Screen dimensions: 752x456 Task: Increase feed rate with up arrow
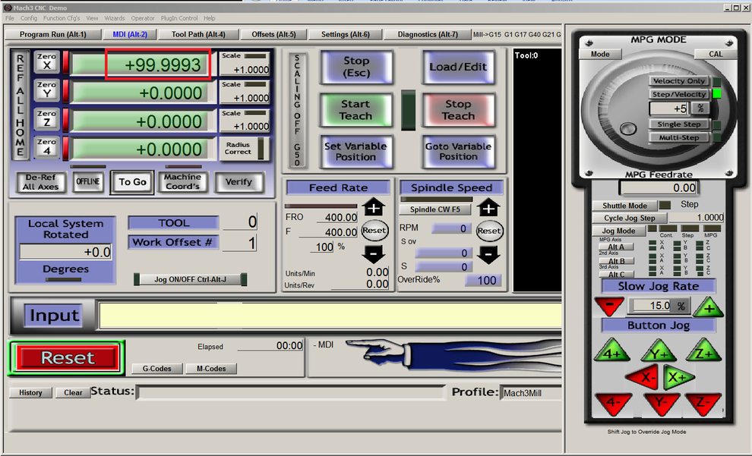pos(374,207)
